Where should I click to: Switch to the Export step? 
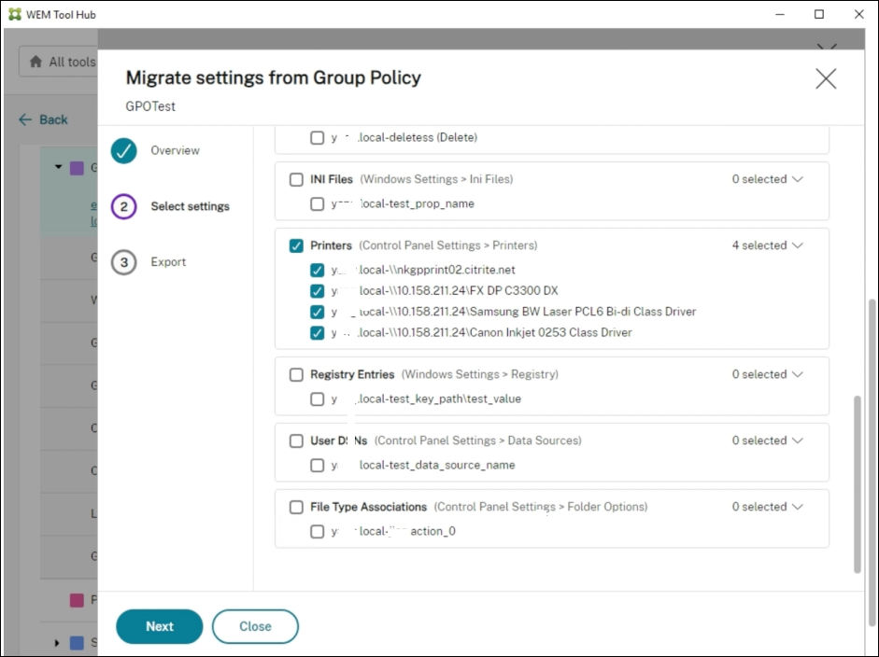tap(122, 262)
